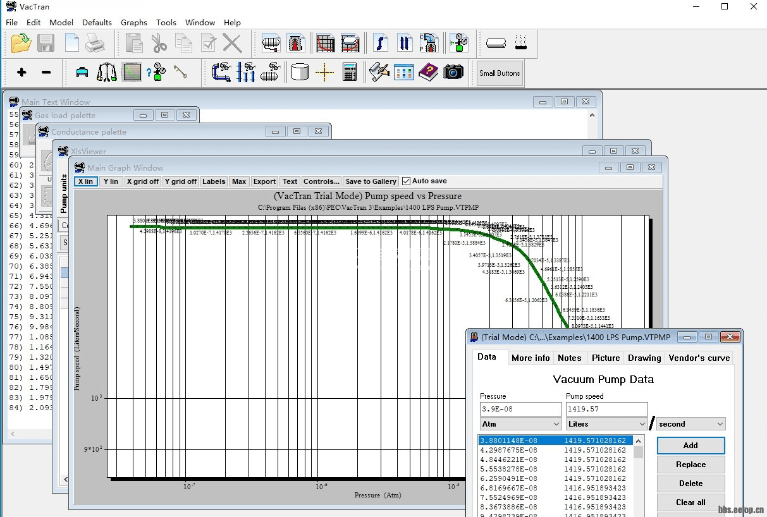Image resolution: width=767 pixels, height=517 pixels.
Task: Click the purple help book icon
Action: [428, 72]
